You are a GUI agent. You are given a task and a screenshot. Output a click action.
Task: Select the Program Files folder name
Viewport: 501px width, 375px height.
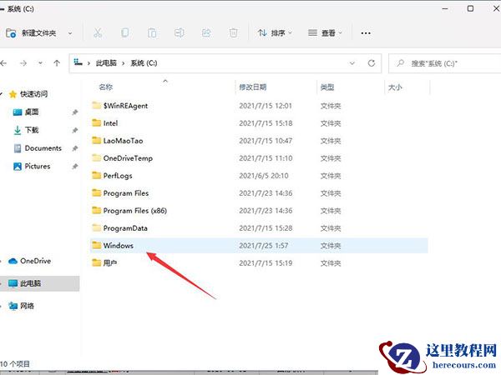coord(126,193)
